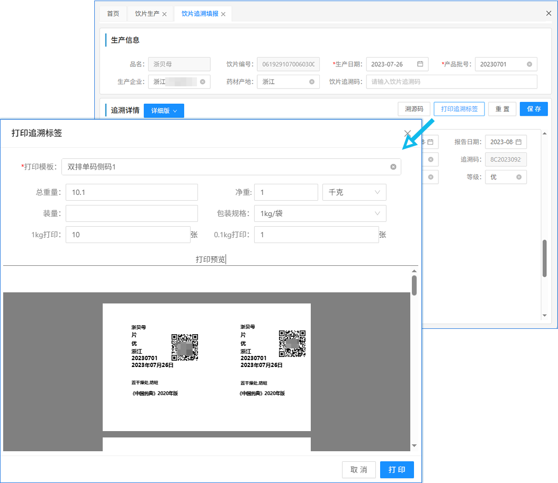The height and width of the screenshot is (483, 558).
Task: Open the 千克 unit dropdown
Action: [x=354, y=192]
